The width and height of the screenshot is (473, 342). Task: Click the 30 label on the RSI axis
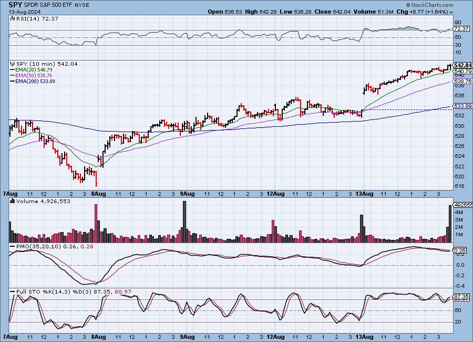(x=458, y=45)
